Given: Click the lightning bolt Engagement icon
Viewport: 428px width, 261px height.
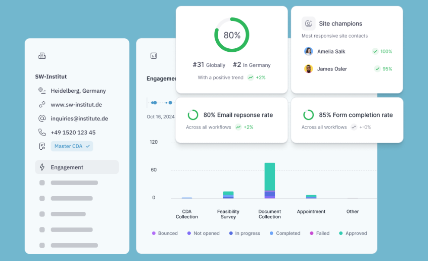Looking at the screenshot, I should tap(42, 167).
